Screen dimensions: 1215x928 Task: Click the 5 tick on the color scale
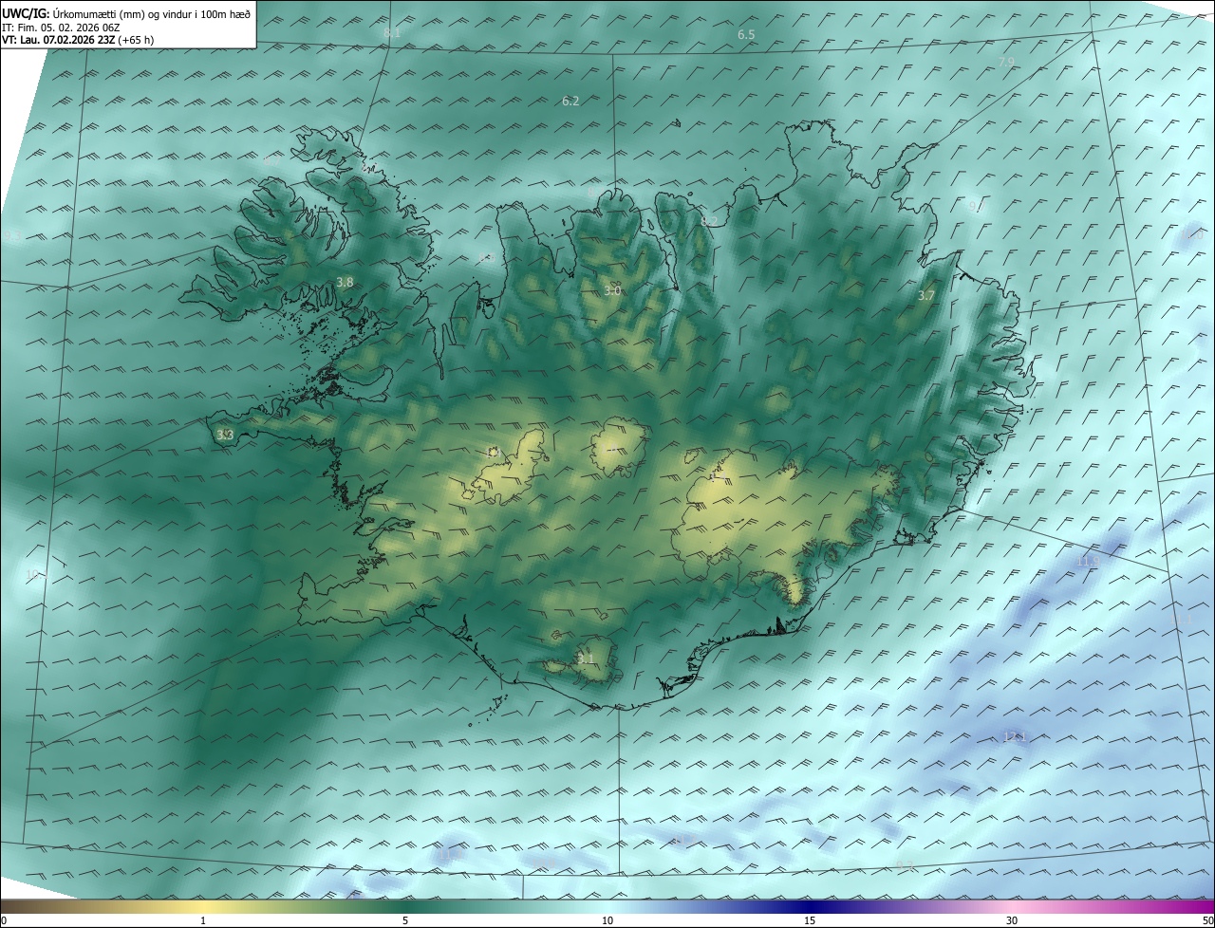coord(405,920)
